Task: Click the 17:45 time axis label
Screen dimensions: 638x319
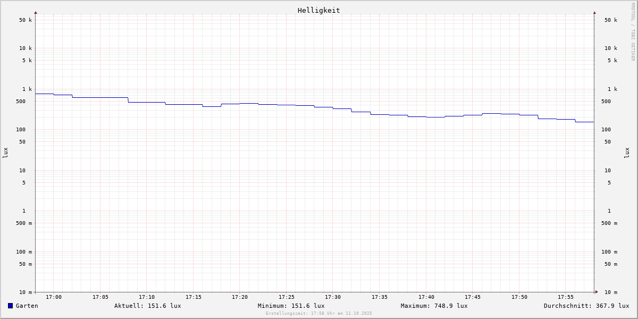Action: [x=473, y=297]
